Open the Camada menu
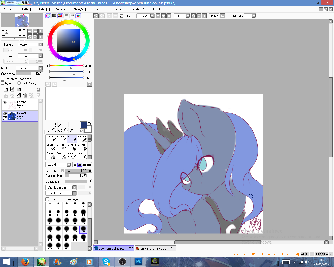The width and height of the screenshot is (334, 267). pyautogui.click(x=62, y=9)
